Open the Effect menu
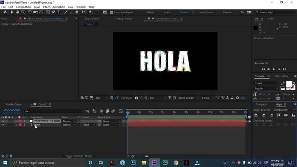 click(46, 7)
